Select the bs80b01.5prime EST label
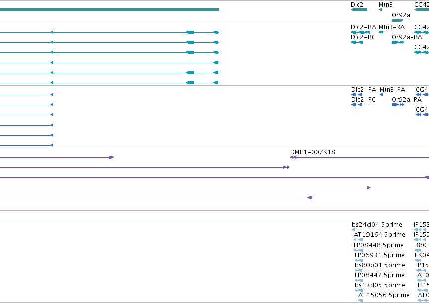The height and width of the screenshot is (303, 429). (x=380, y=265)
